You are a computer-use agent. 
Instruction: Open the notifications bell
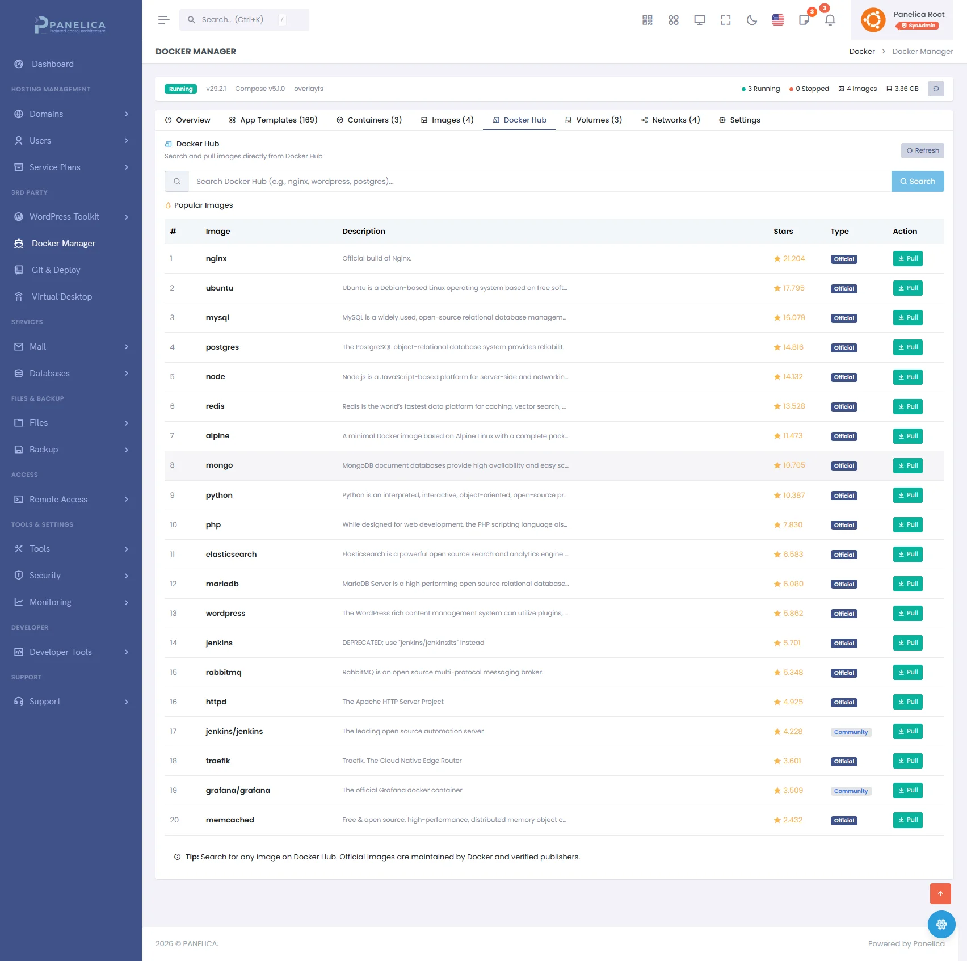[830, 20]
